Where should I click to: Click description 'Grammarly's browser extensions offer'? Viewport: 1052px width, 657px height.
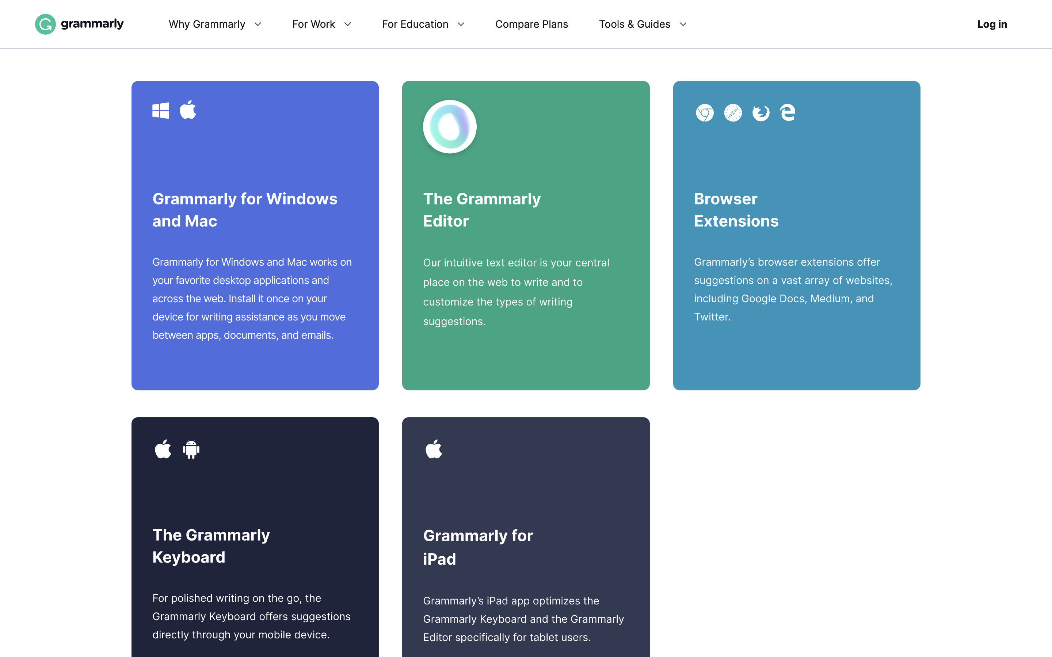pyautogui.click(x=793, y=289)
